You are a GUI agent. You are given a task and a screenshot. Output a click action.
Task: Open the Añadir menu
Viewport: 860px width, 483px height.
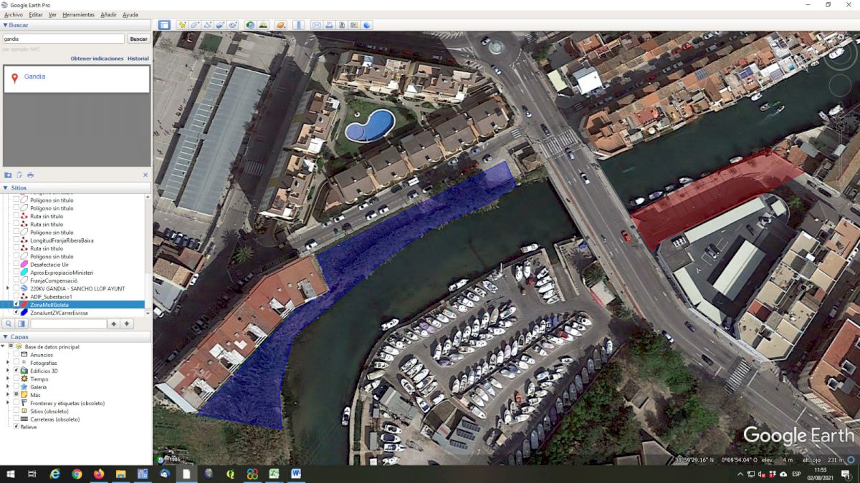click(x=108, y=14)
